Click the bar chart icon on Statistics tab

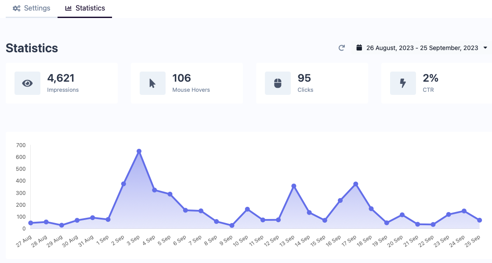click(x=70, y=7)
